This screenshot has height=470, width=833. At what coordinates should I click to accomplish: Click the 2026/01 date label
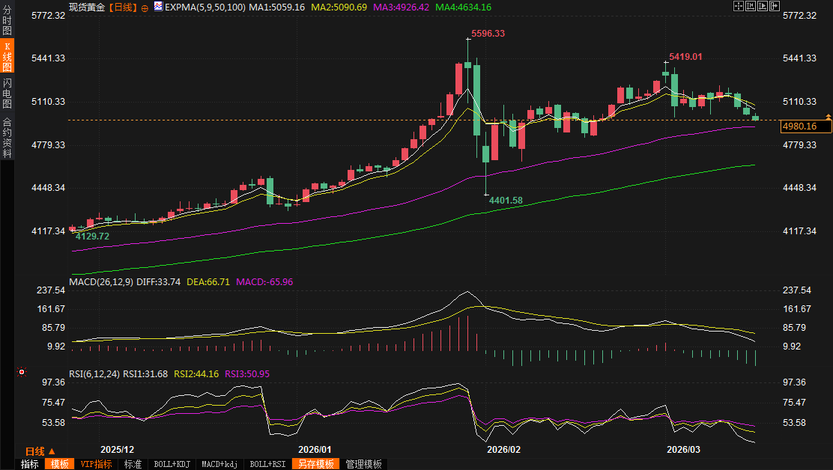click(x=315, y=449)
